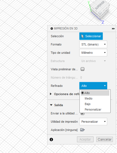Collapse the Salida section
Viewport: 117px width, 153px height.
pyautogui.click(x=51, y=105)
